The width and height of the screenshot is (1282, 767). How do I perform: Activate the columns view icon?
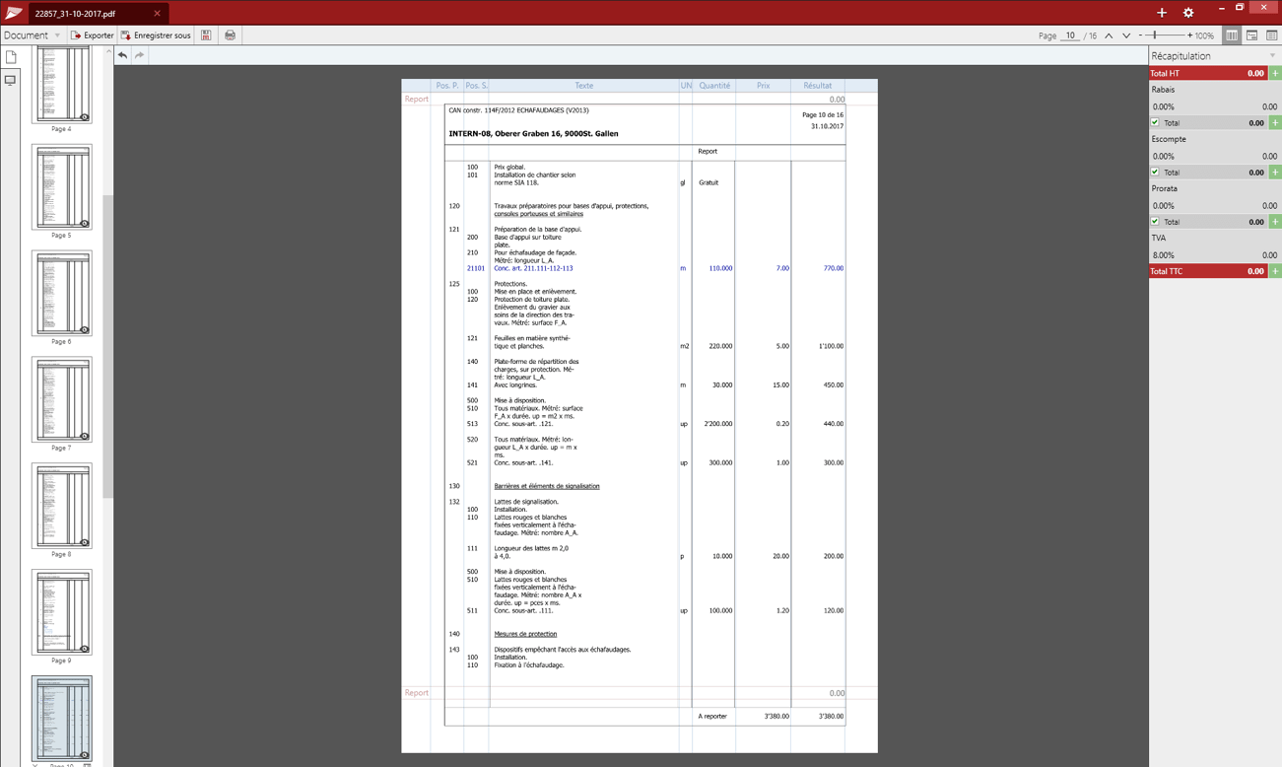point(1232,35)
